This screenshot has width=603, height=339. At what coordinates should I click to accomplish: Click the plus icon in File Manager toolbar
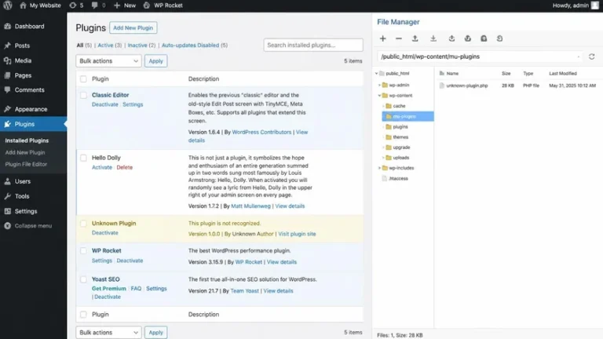[x=382, y=38]
